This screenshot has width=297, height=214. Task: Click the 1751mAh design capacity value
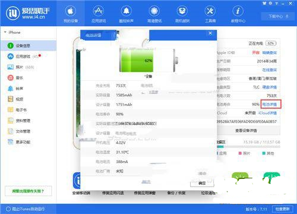(x=124, y=105)
